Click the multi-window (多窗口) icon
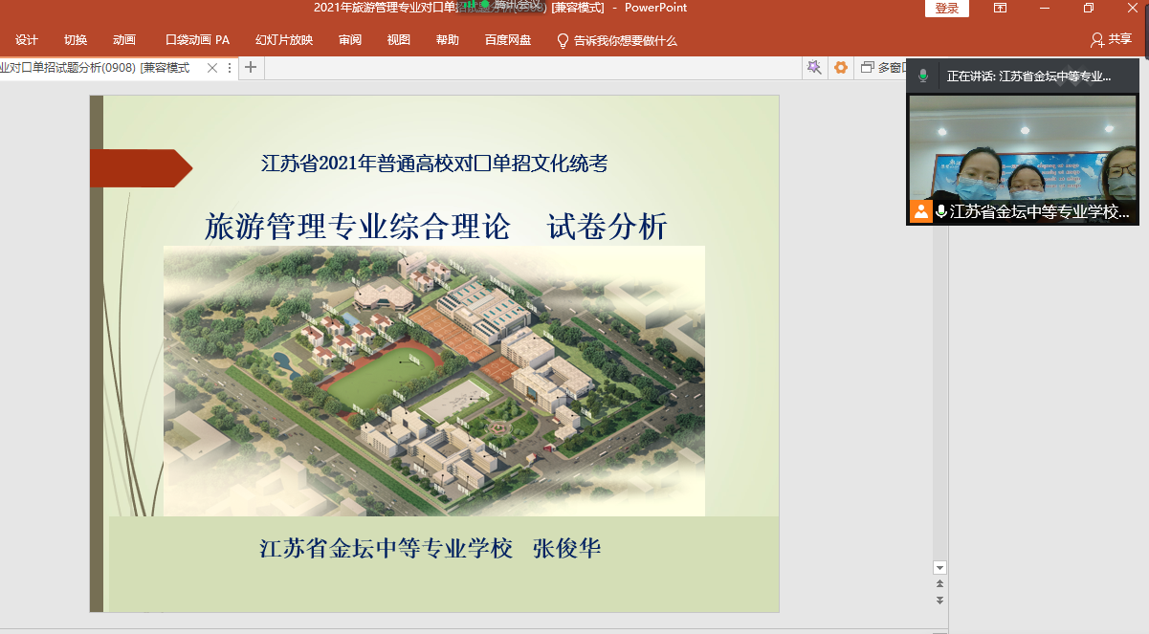 tap(868, 67)
